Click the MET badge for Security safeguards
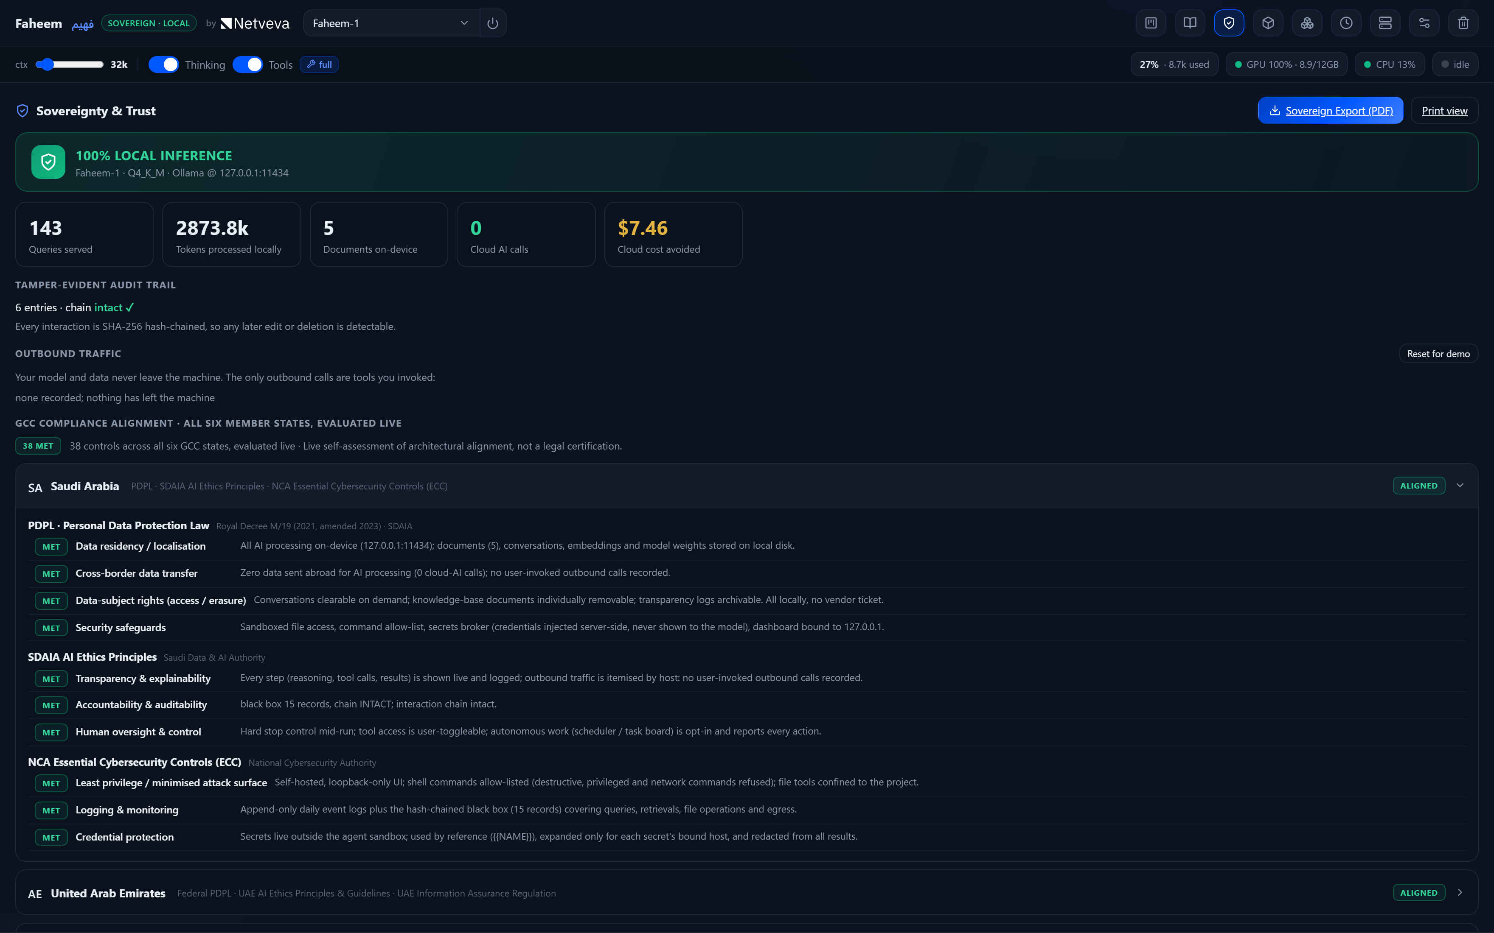Image resolution: width=1494 pixels, height=933 pixels. point(51,628)
